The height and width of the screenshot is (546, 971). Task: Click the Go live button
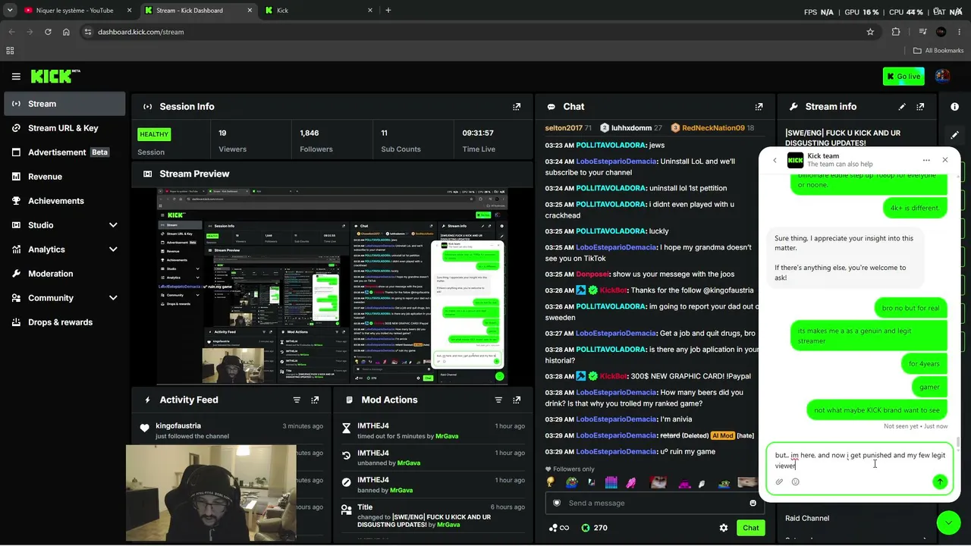tap(903, 77)
